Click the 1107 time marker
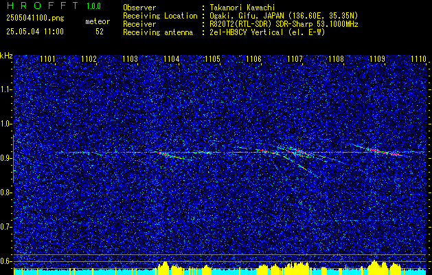 [x=295, y=59]
